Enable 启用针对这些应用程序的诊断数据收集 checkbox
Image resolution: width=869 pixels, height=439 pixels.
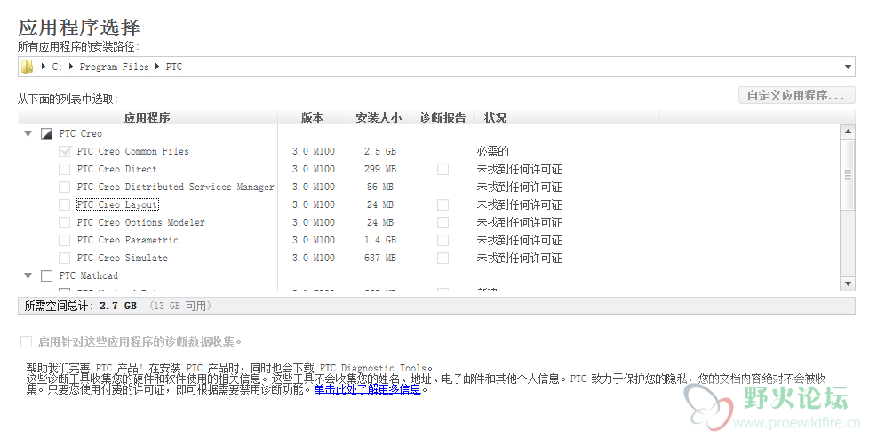click(26, 341)
